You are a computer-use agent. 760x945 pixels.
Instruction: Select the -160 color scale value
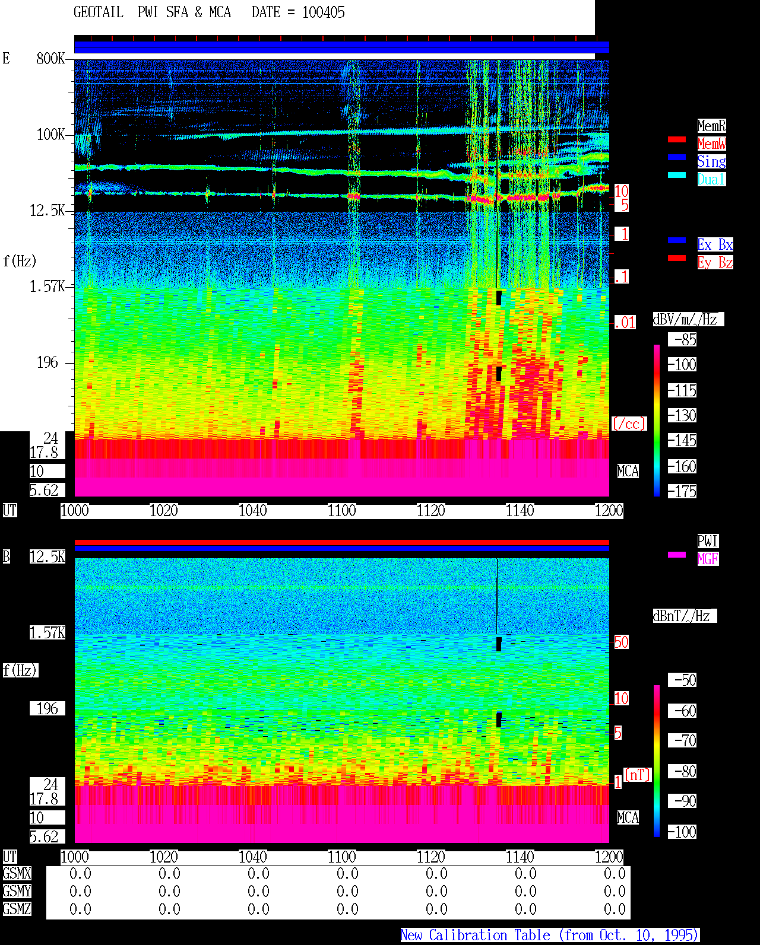(x=683, y=466)
